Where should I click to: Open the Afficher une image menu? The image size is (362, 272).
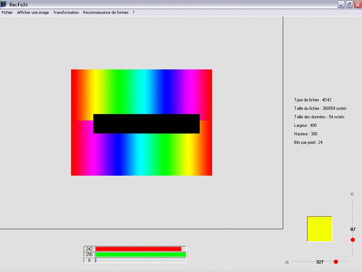pyautogui.click(x=33, y=13)
